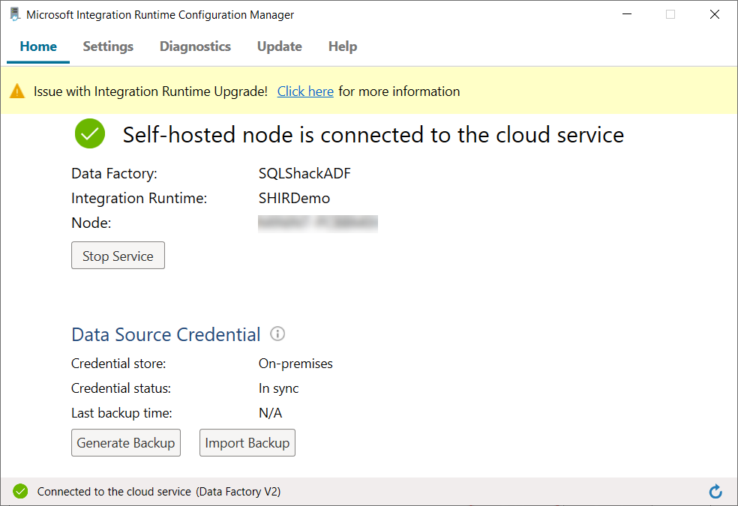
Task: Switch to the Diagnostics tab
Action: 195,46
